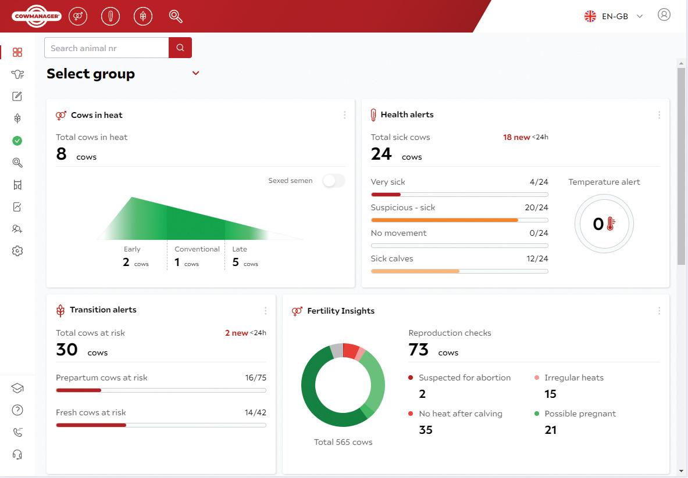Click the green heat timing triangle chart

pyautogui.click(x=199, y=218)
